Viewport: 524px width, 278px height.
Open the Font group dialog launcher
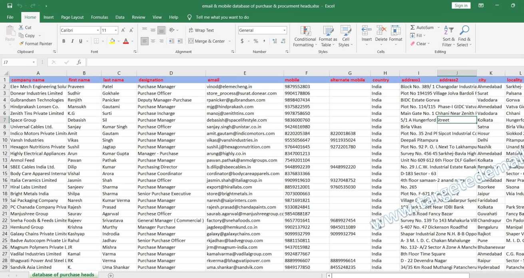[134, 52]
